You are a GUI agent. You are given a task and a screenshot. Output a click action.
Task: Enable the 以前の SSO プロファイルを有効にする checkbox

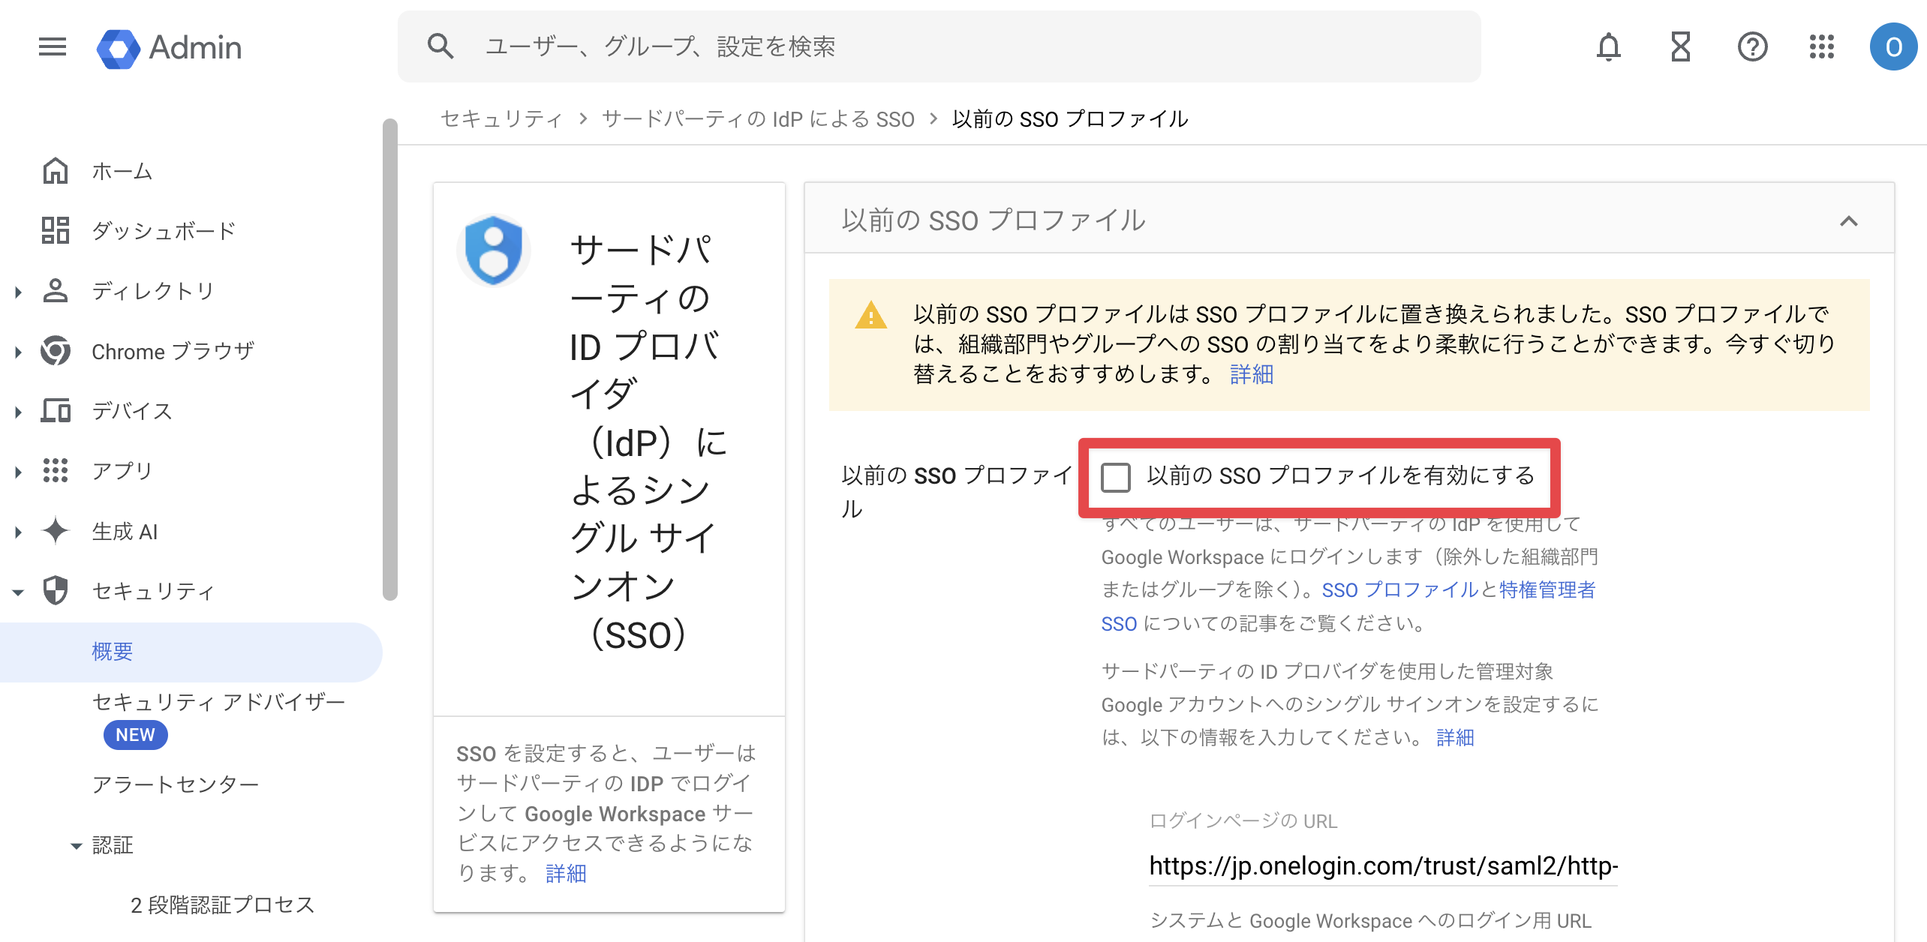[1115, 477]
